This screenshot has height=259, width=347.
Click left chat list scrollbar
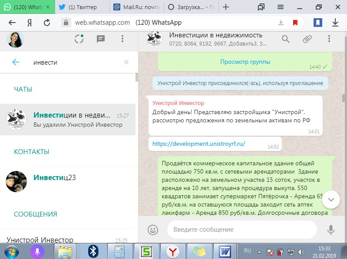click(x=136, y=77)
